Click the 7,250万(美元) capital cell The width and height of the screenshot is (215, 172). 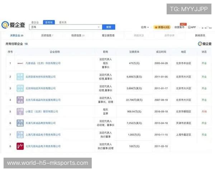tap(134, 123)
